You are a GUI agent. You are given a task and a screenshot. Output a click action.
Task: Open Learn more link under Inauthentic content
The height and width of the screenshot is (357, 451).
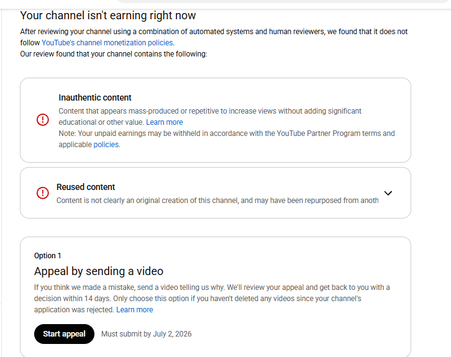point(164,122)
